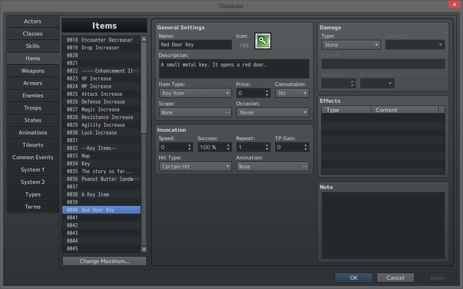Click the Description text box
Screen dimensions: 463x289
click(x=234, y=69)
